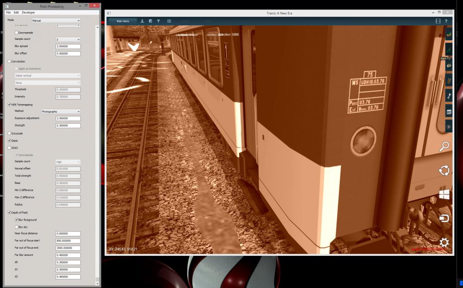This screenshot has height=288, width=463.
Task: Click the tonemapping Strength value field
Action: point(68,125)
